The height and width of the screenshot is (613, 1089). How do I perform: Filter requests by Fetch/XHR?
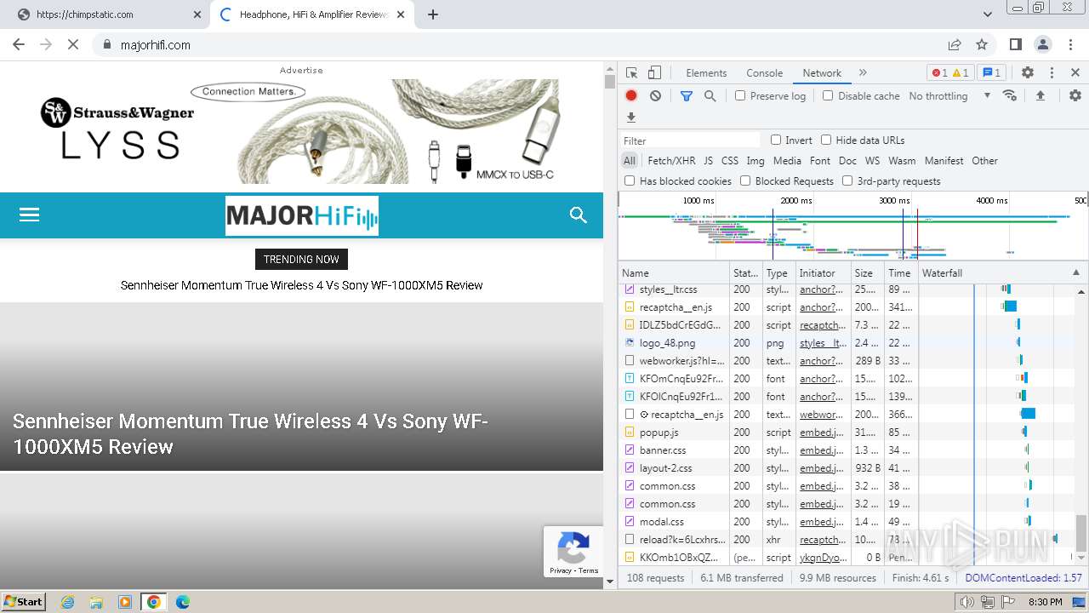pos(671,161)
